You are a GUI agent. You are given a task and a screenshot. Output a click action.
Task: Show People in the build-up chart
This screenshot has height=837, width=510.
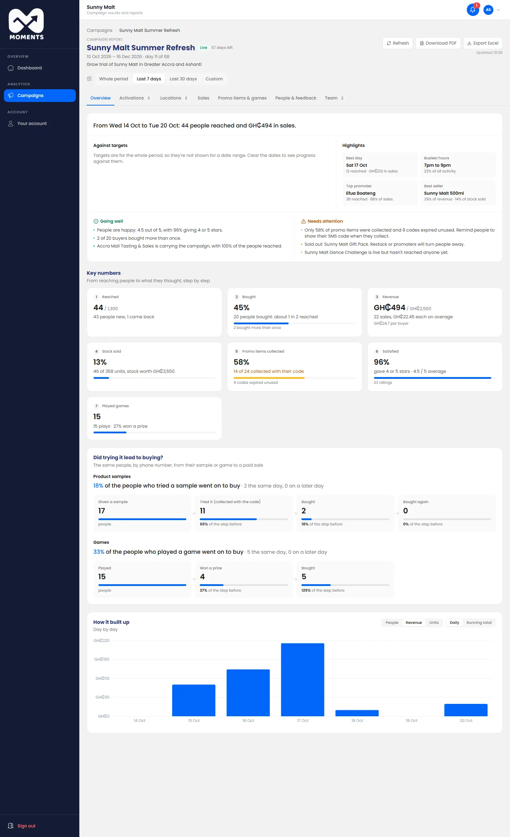click(392, 622)
